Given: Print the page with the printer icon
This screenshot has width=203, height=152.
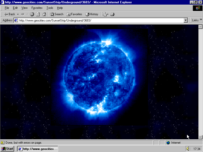Looking at the screenshot, I should [112, 14].
